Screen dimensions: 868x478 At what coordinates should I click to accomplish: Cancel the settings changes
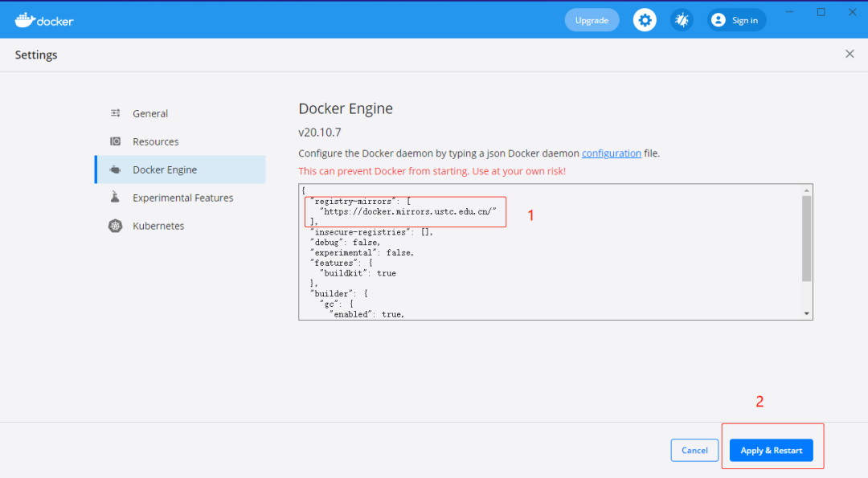(694, 451)
